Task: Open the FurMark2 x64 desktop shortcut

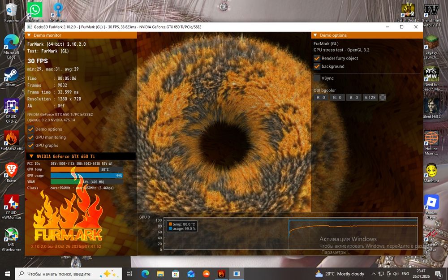Action: pos(12,140)
